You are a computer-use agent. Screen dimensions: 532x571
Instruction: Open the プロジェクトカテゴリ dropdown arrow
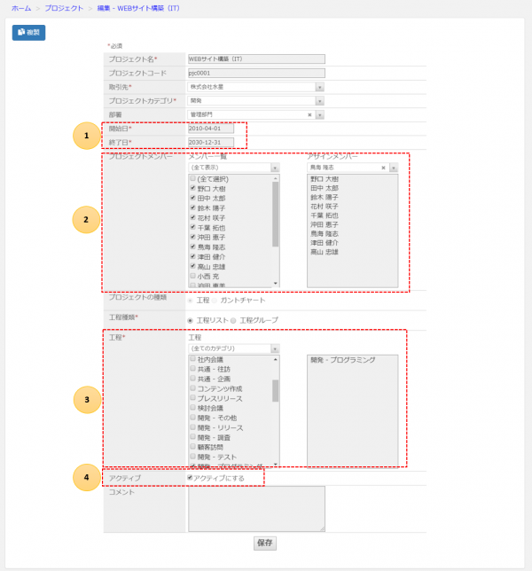click(320, 101)
